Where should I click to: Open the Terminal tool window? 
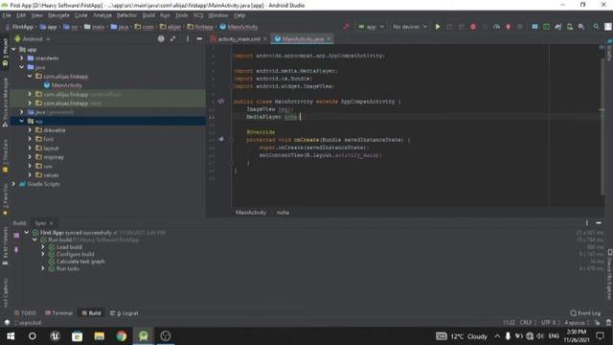point(58,313)
